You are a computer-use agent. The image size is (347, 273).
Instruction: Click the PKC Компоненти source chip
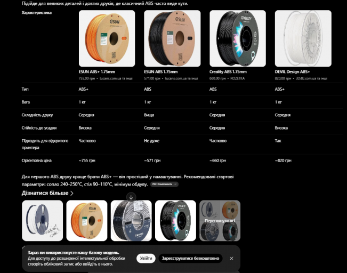click(x=164, y=184)
